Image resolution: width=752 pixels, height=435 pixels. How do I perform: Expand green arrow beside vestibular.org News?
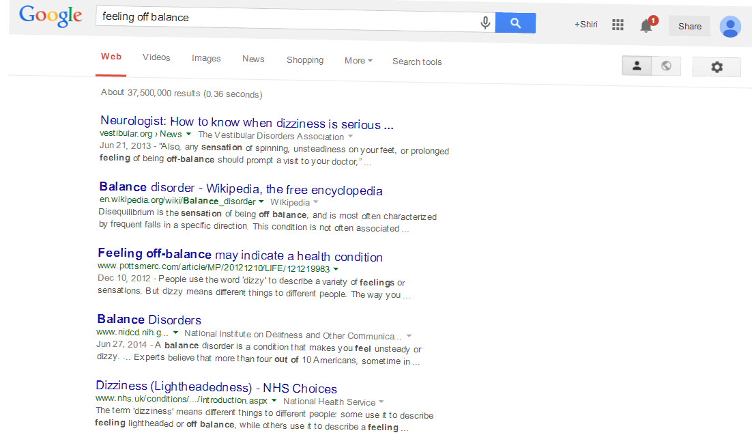point(188,134)
